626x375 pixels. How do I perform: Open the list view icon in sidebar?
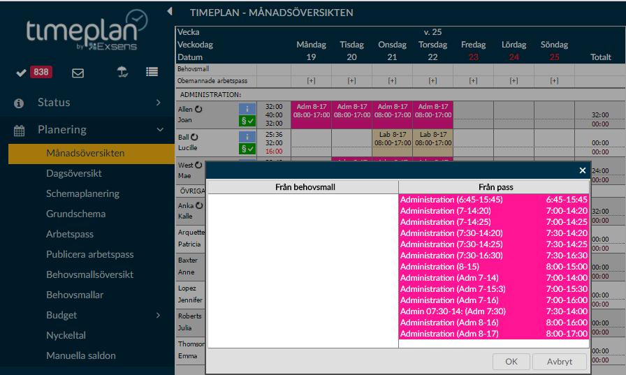point(152,72)
